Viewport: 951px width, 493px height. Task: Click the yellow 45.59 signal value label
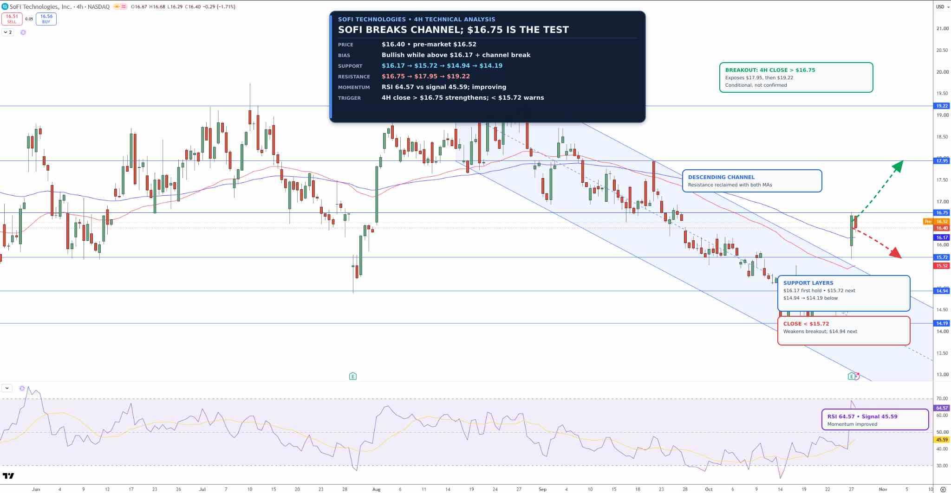942,440
